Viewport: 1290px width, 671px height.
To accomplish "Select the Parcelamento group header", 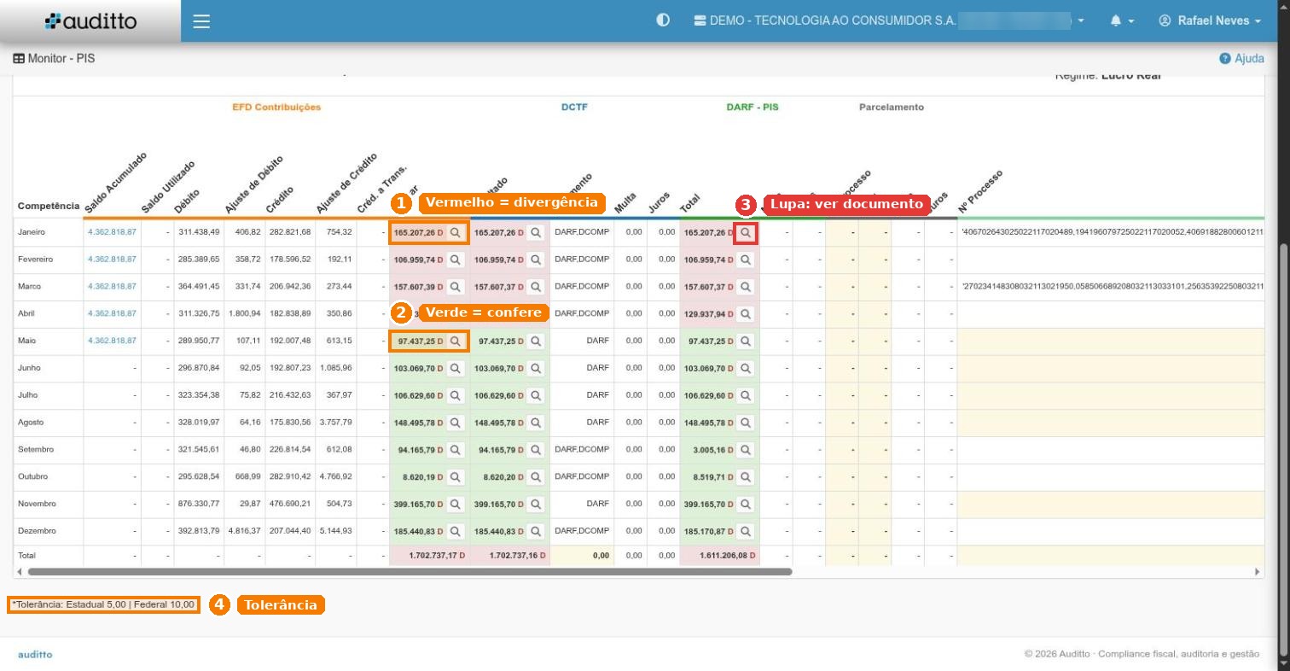I will (892, 108).
